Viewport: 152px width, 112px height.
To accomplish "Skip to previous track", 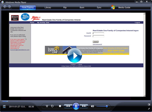I will click(x=68, y=106).
